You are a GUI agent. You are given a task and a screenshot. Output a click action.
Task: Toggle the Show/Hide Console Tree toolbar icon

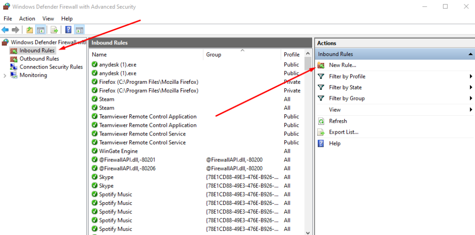40,30
